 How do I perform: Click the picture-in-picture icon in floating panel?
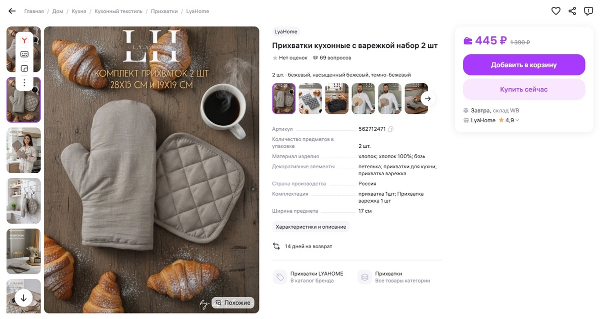pos(24,68)
